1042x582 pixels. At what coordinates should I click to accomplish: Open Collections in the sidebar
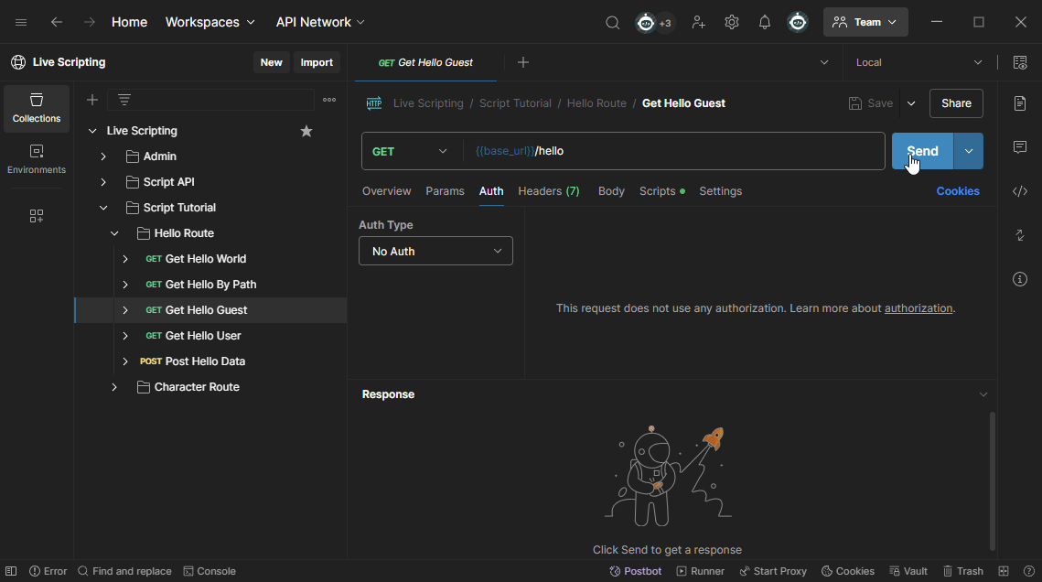(x=37, y=108)
